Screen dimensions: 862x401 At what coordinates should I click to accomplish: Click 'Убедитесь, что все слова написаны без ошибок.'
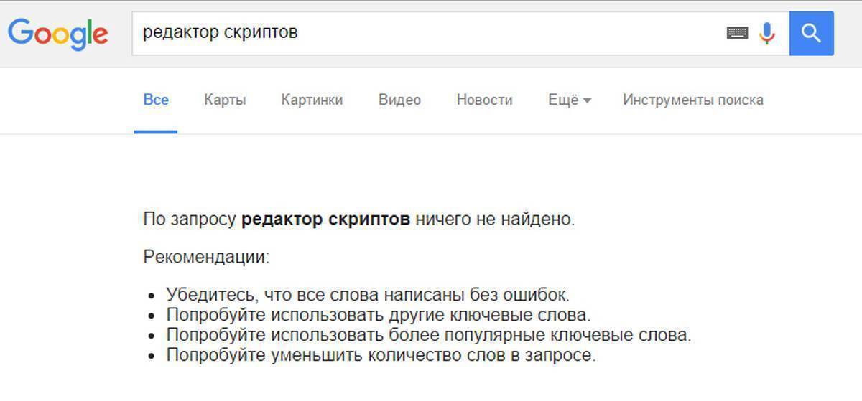pyautogui.click(x=368, y=294)
